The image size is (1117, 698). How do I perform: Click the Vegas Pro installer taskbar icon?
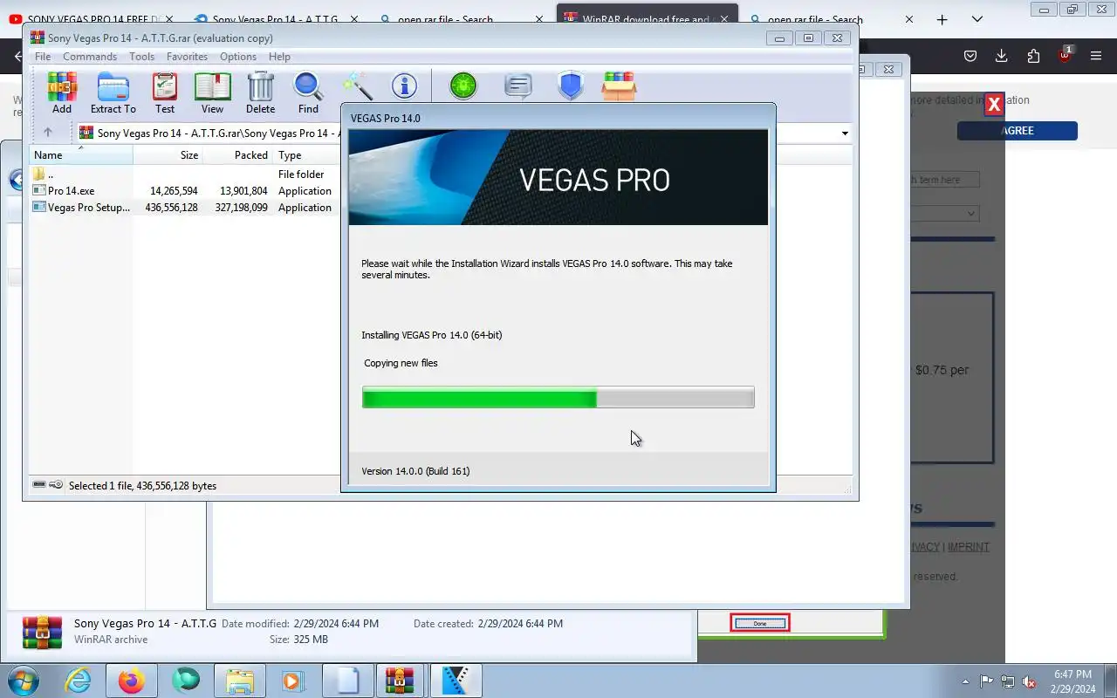pos(456,681)
